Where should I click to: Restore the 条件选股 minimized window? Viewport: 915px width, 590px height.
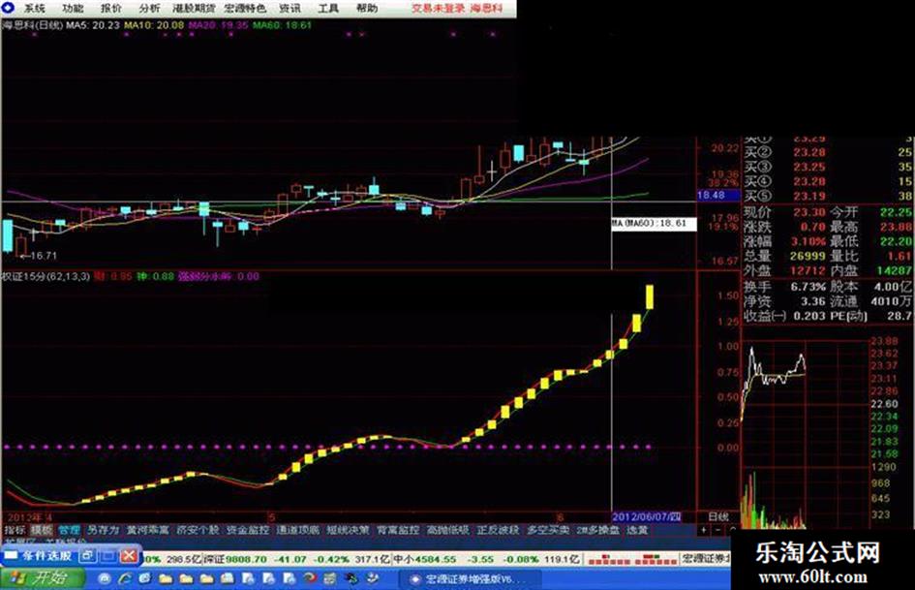click(x=87, y=555)
